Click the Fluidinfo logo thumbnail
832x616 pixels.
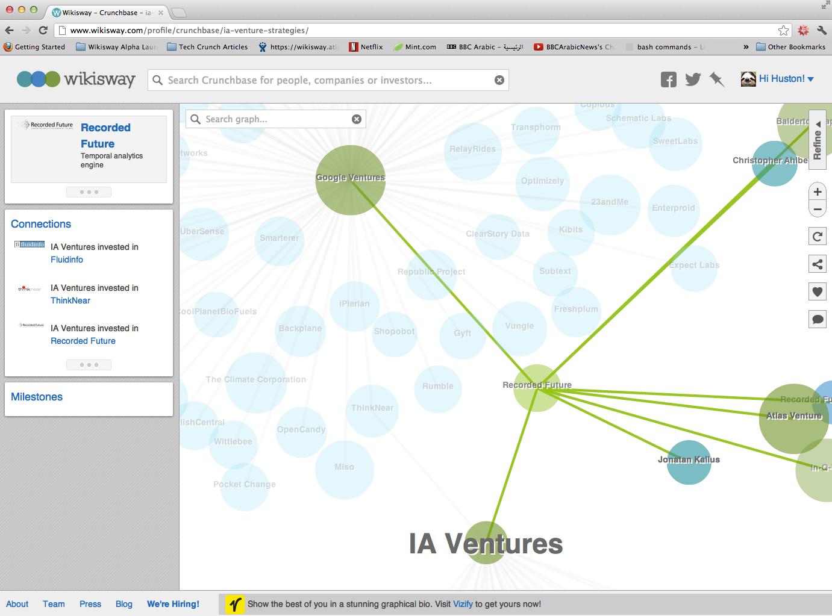click(30, 244)
